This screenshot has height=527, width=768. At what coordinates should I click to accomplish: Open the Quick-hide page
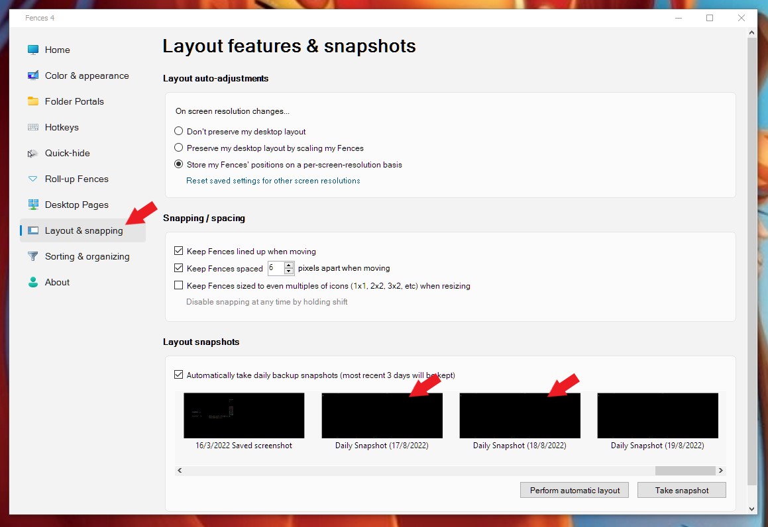coord(67,153)
